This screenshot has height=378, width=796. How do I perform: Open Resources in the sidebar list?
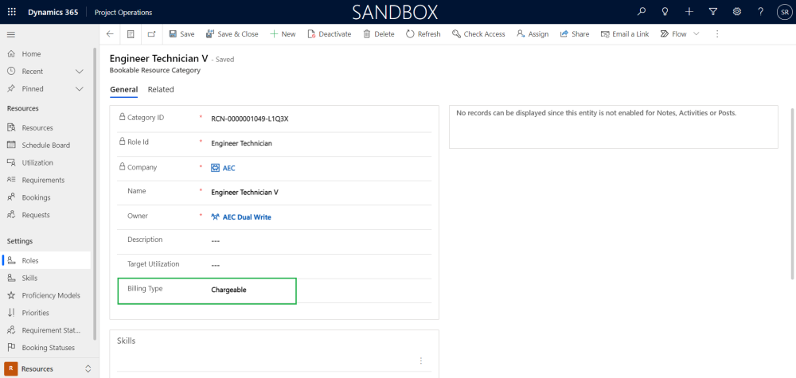[x=37, y=128]
